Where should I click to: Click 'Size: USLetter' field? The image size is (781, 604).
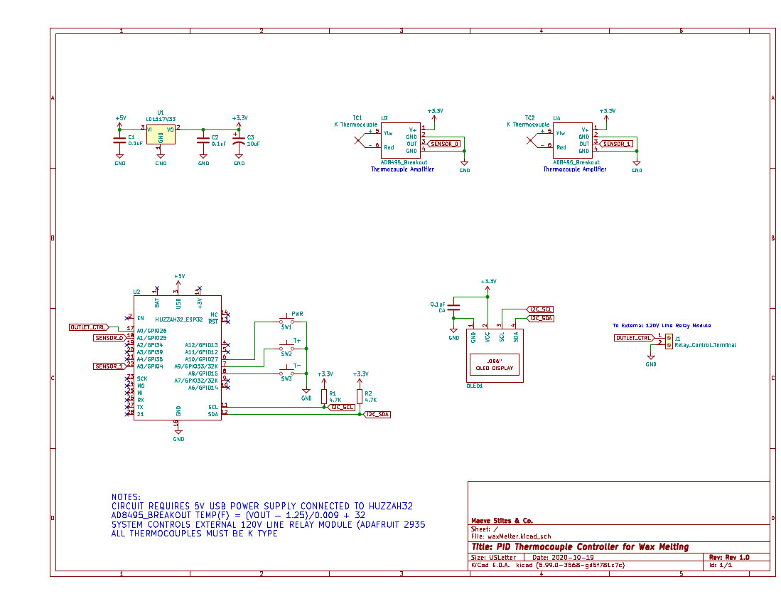pos(494,557)
